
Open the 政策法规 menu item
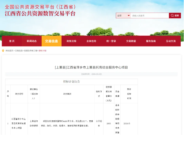pos(71,41)
